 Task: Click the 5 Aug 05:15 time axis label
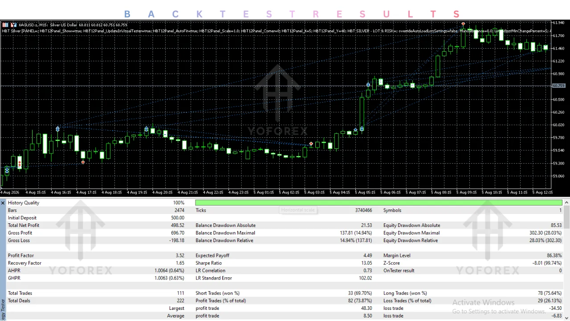[x=366, y=193]
